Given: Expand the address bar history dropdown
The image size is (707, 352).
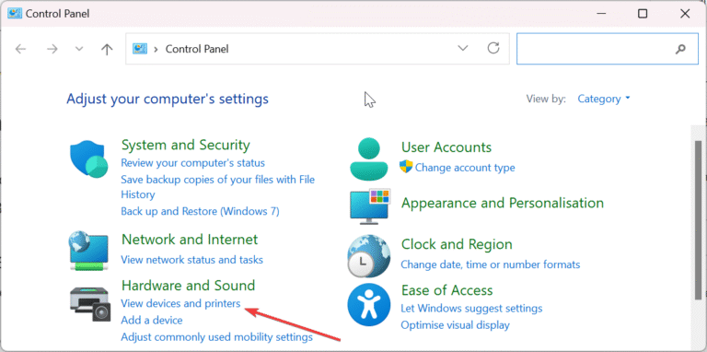Looking at the screenshot, I should click(x=463, y=48).
